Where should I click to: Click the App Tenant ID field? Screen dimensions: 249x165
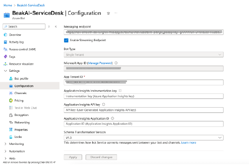144,82
